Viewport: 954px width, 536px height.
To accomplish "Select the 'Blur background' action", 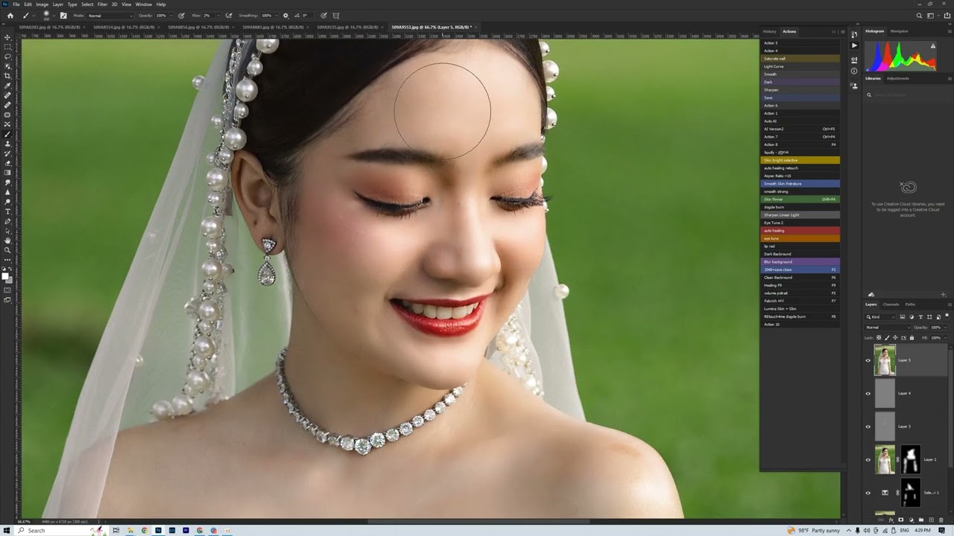I will [x=800, y=262].
